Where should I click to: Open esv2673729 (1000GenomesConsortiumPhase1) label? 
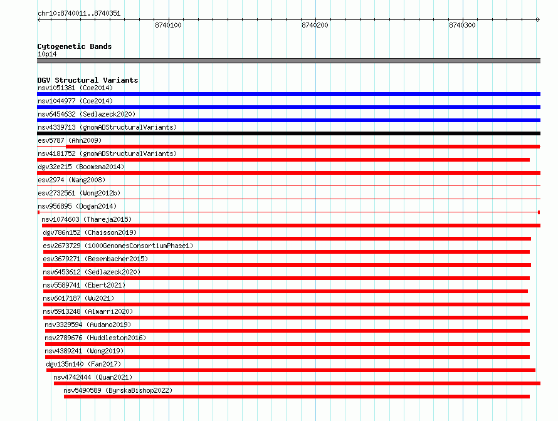coord(118,246)
